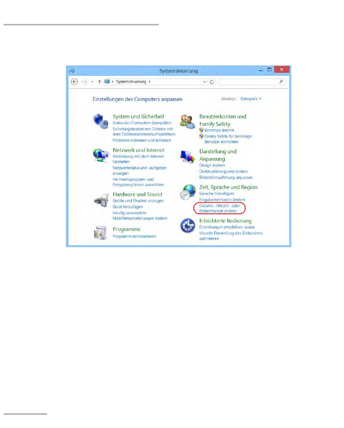Open Benutzerkonten und Family Safety
Viewport: 344px width, 428px height.
[223, 120]
